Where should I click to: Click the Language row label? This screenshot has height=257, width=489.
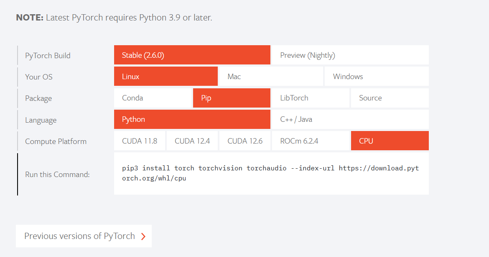point(41,120)
